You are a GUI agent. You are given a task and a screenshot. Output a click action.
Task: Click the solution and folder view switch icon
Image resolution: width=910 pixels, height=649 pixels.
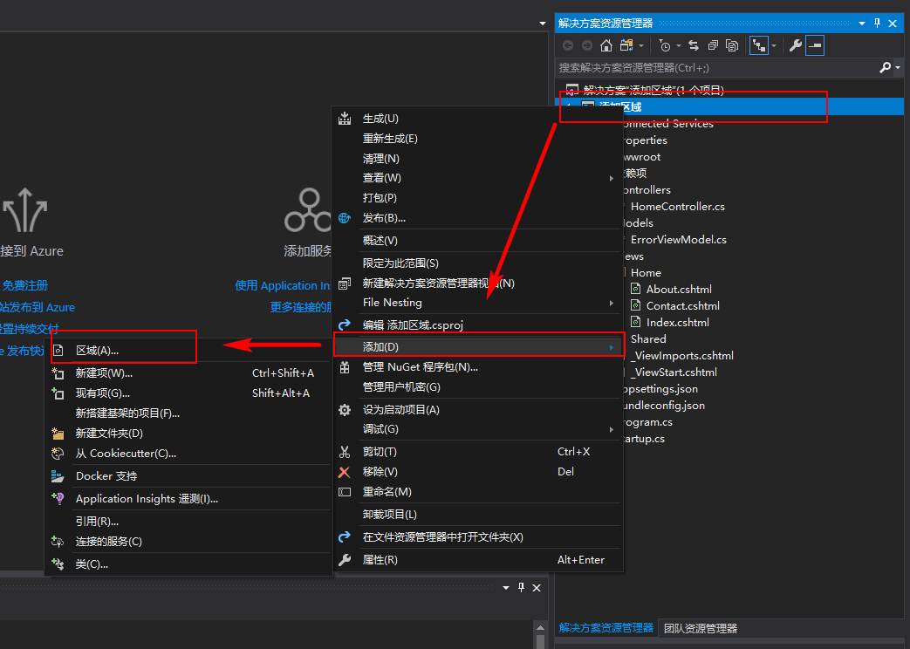(626, 45)
